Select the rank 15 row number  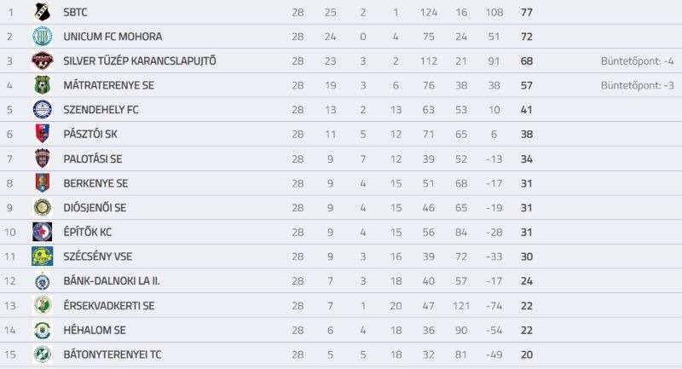pyautogui.click(x=10, y=355)
